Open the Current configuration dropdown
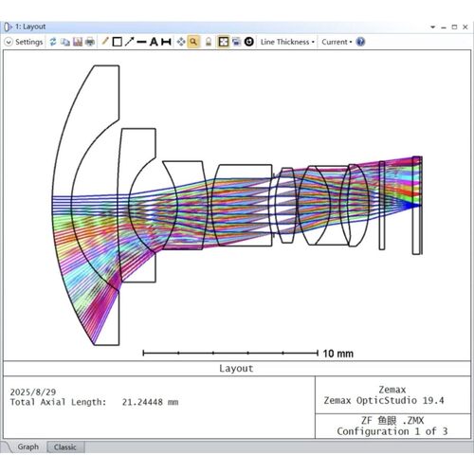This screenshot has height=474, width=474. [337, 42]
